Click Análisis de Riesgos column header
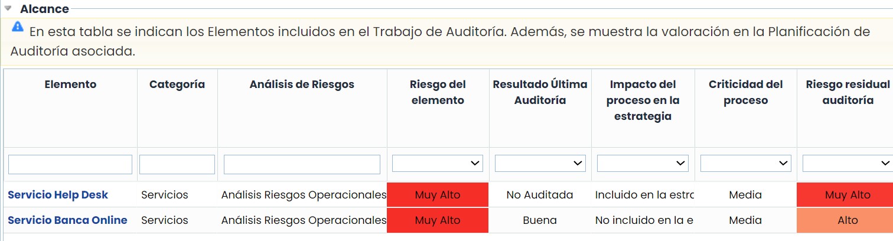 (x=302, y=84)
